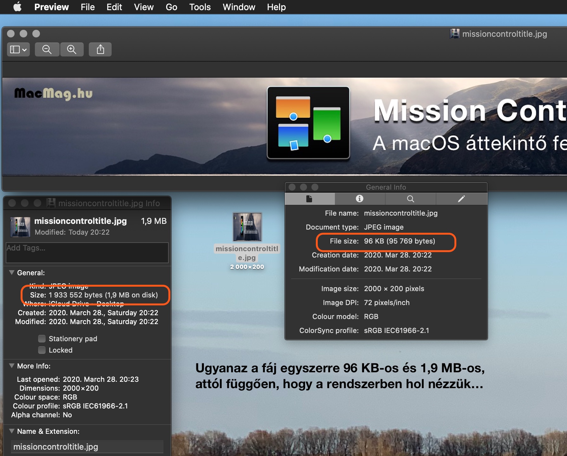Image resolution: width=567 pixels, height=456 pixels.
Task: Switch to the Keywords magnifier inspector tab
Action: [x=411, y=199]
